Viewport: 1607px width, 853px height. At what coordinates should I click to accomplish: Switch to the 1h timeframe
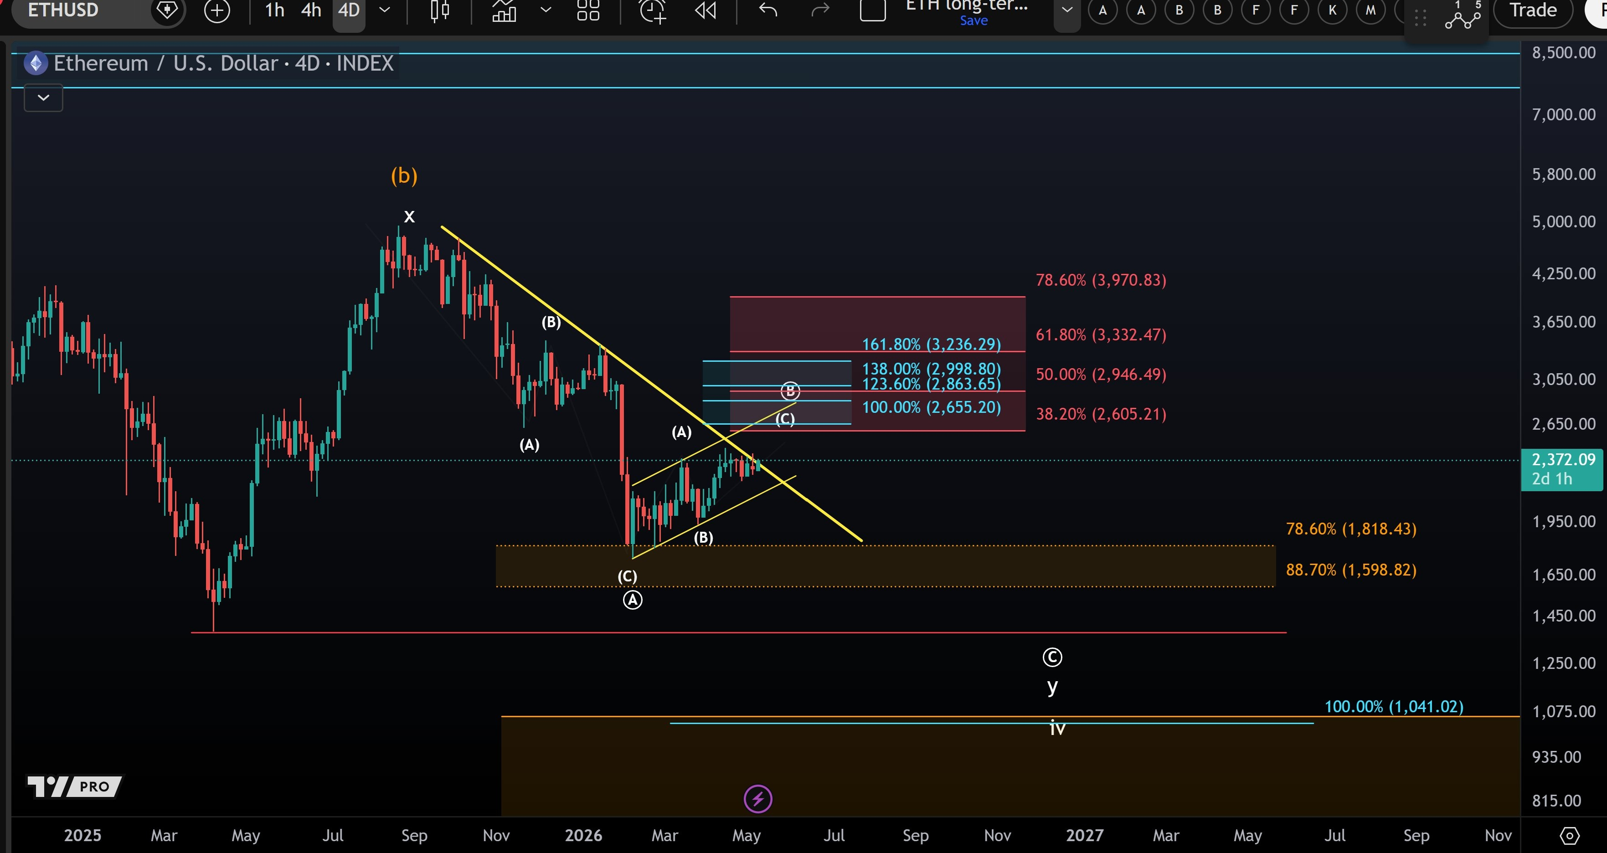tap(274, 10)
